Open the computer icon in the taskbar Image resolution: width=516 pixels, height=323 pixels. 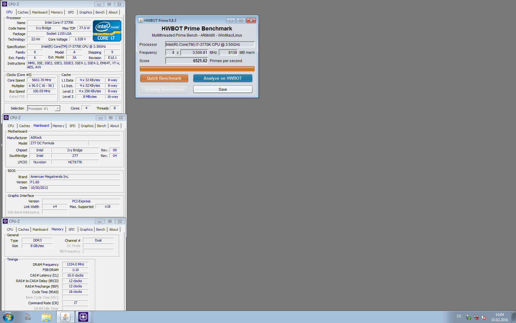(x=28, y=317)
